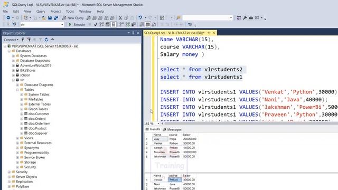Viewport: 338px width, 190px height.
Task: Expand the AdventureWorks2019 database node
Action: (x=13, y=65)
